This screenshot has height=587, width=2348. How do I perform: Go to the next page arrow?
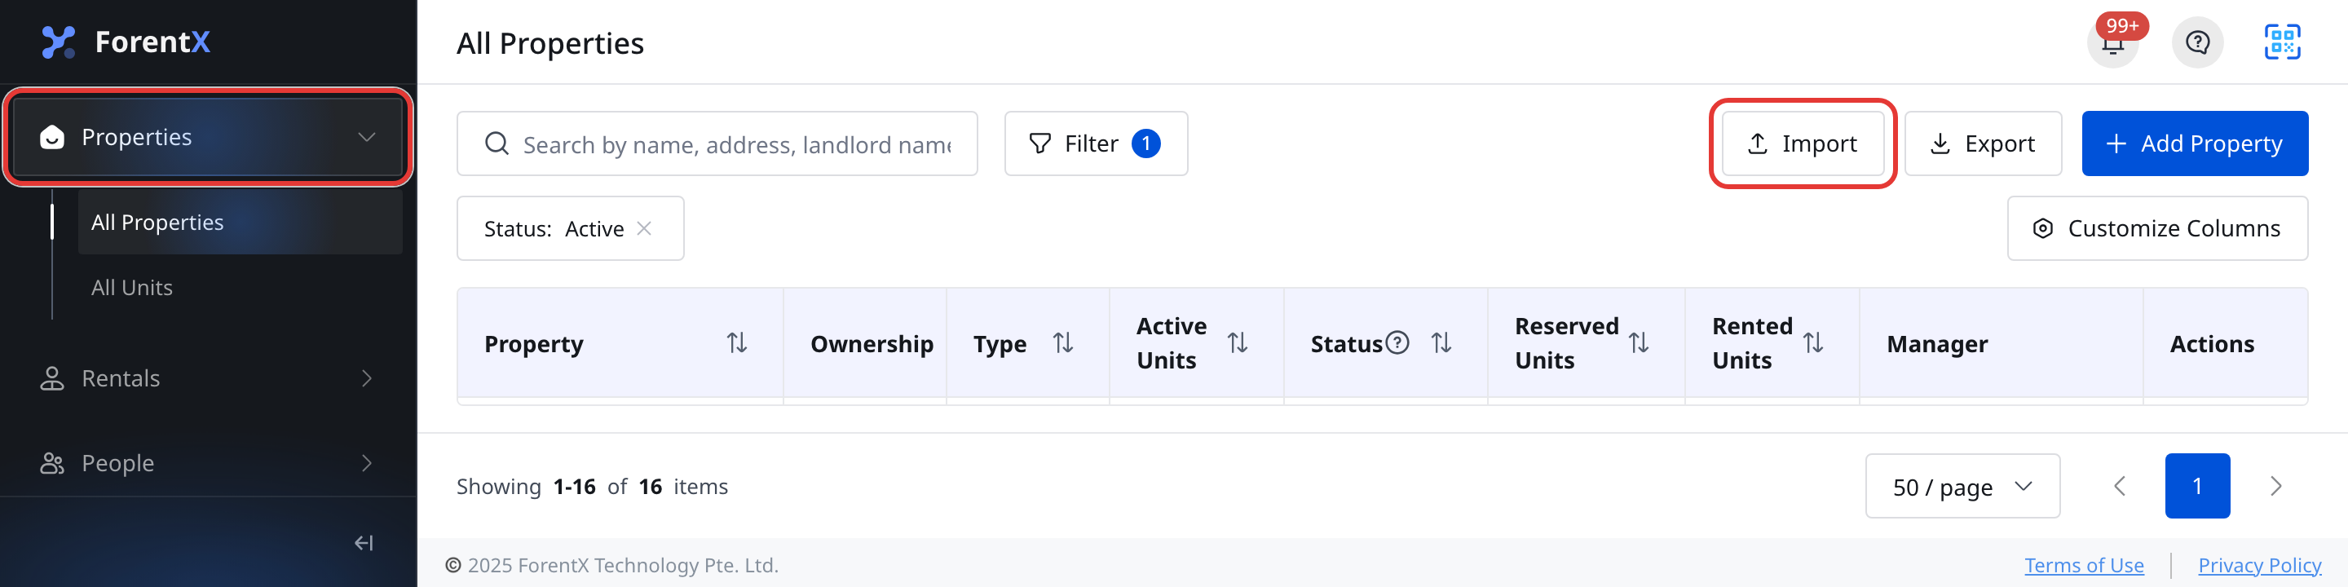[2275, 486]
